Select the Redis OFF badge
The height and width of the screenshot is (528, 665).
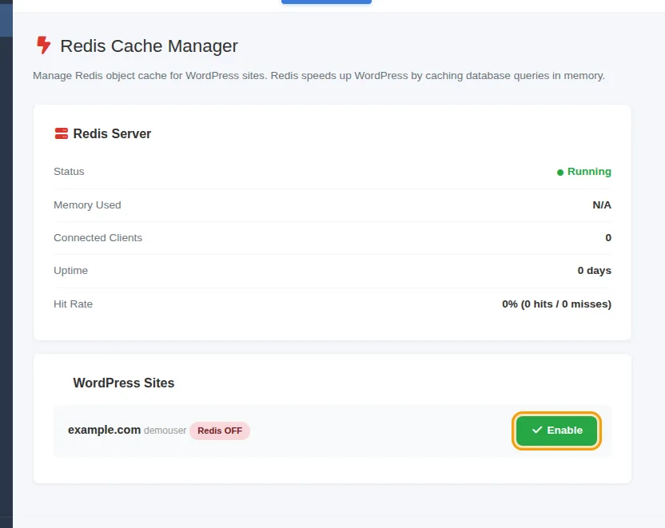(220, 431)
